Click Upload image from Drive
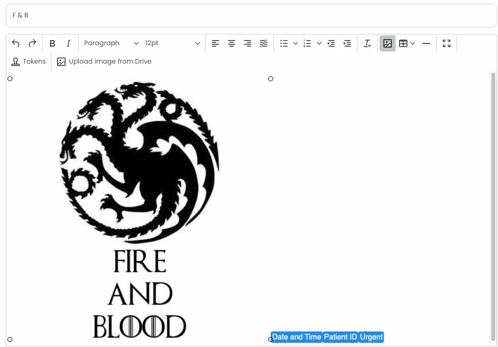The height and width of the screenshot is (347, 498). (104, 61)
